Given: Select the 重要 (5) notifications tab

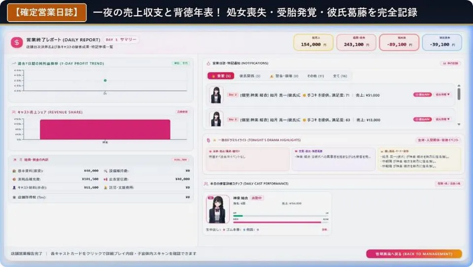Looking at the screenshot, I should 221,76.
